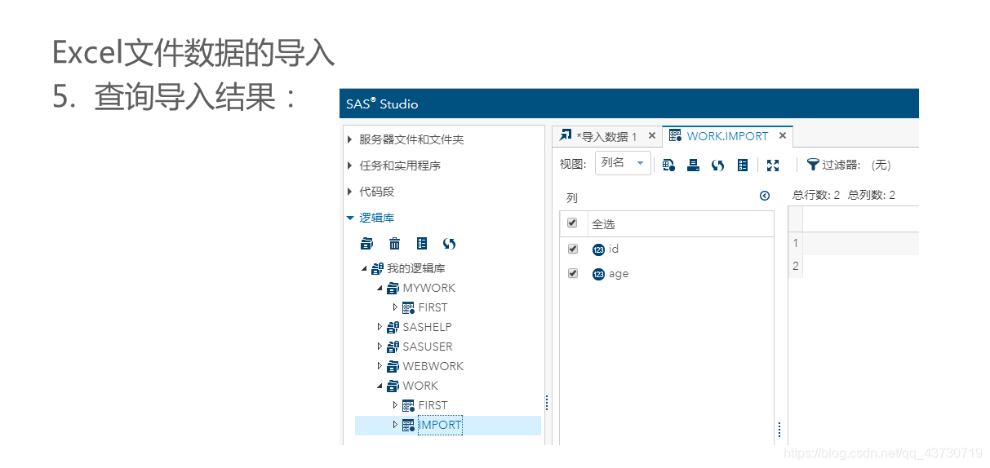Expand 任务和实用程序 section

point(350,166)
